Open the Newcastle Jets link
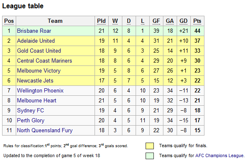The image size is (248, 165). [35, 80]
